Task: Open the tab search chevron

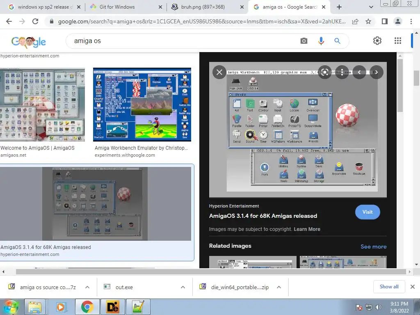Action: 371,7
